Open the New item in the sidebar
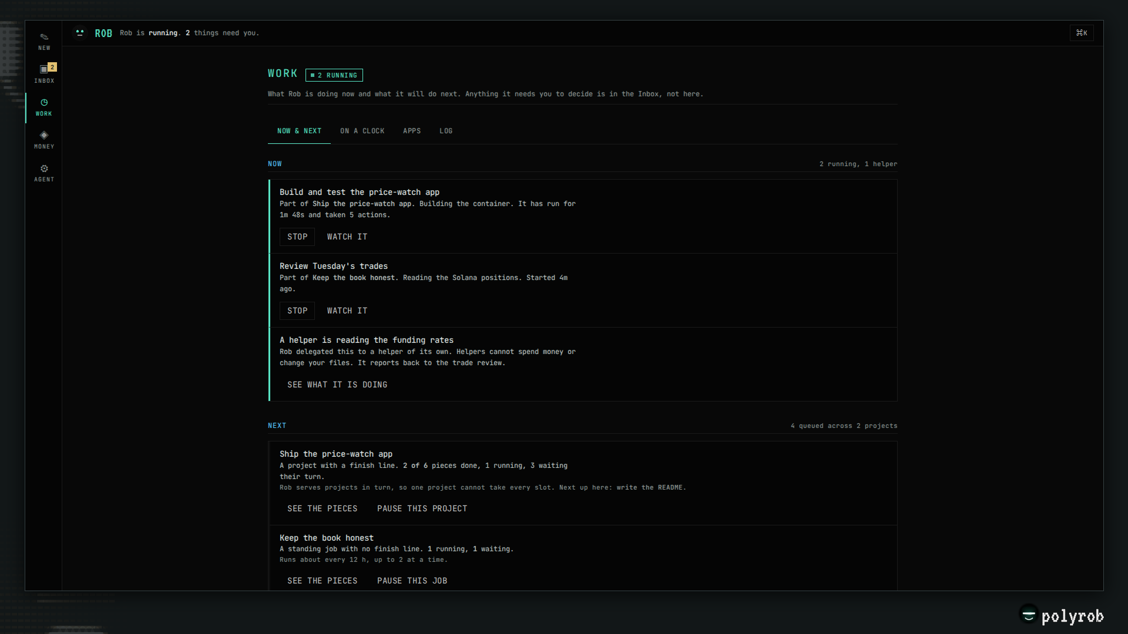The image size is (1128, 634). click(44, 42)
